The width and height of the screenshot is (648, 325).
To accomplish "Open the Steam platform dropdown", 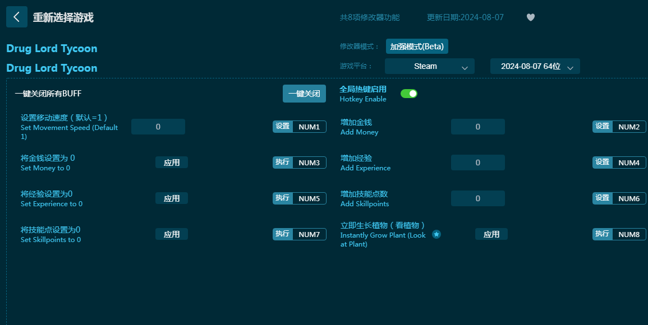I will coord(429,66).
